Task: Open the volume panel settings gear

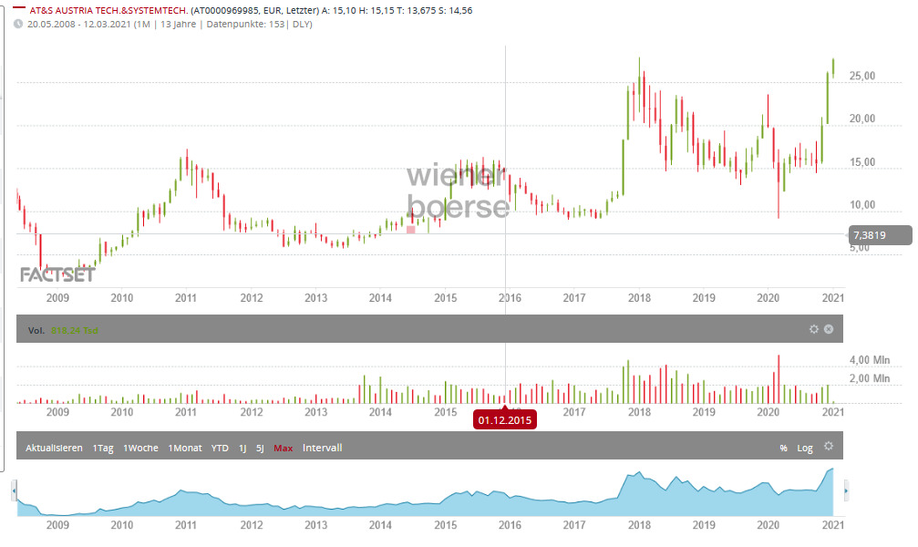Action: click(x=813, y=329)
